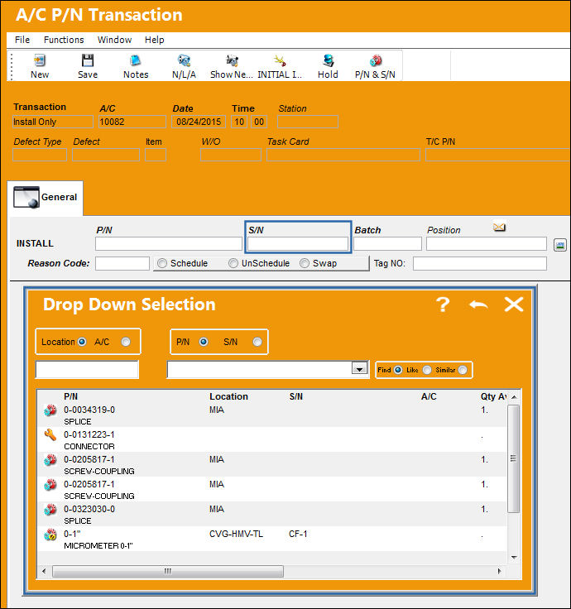The image size is (571, 609).
Task: Click the vertical scrollbar thumb in results list
Action: point(513,458)
